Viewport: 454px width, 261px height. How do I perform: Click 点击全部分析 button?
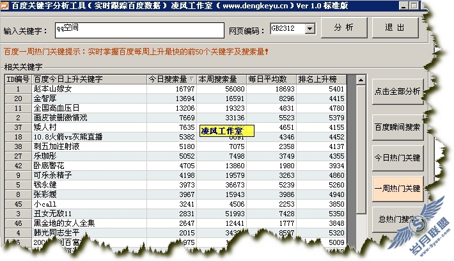point(397,91)
